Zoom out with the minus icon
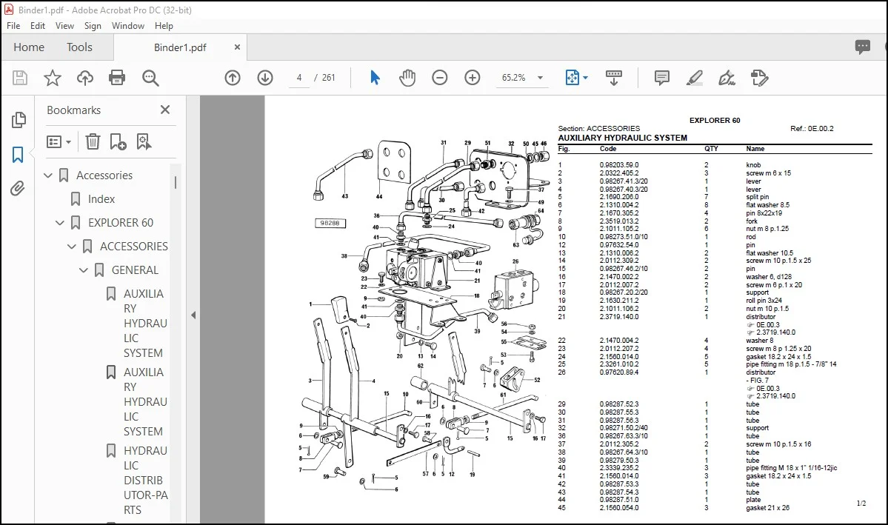This screenshot has width=888, height=525. [x=439, y=78]
